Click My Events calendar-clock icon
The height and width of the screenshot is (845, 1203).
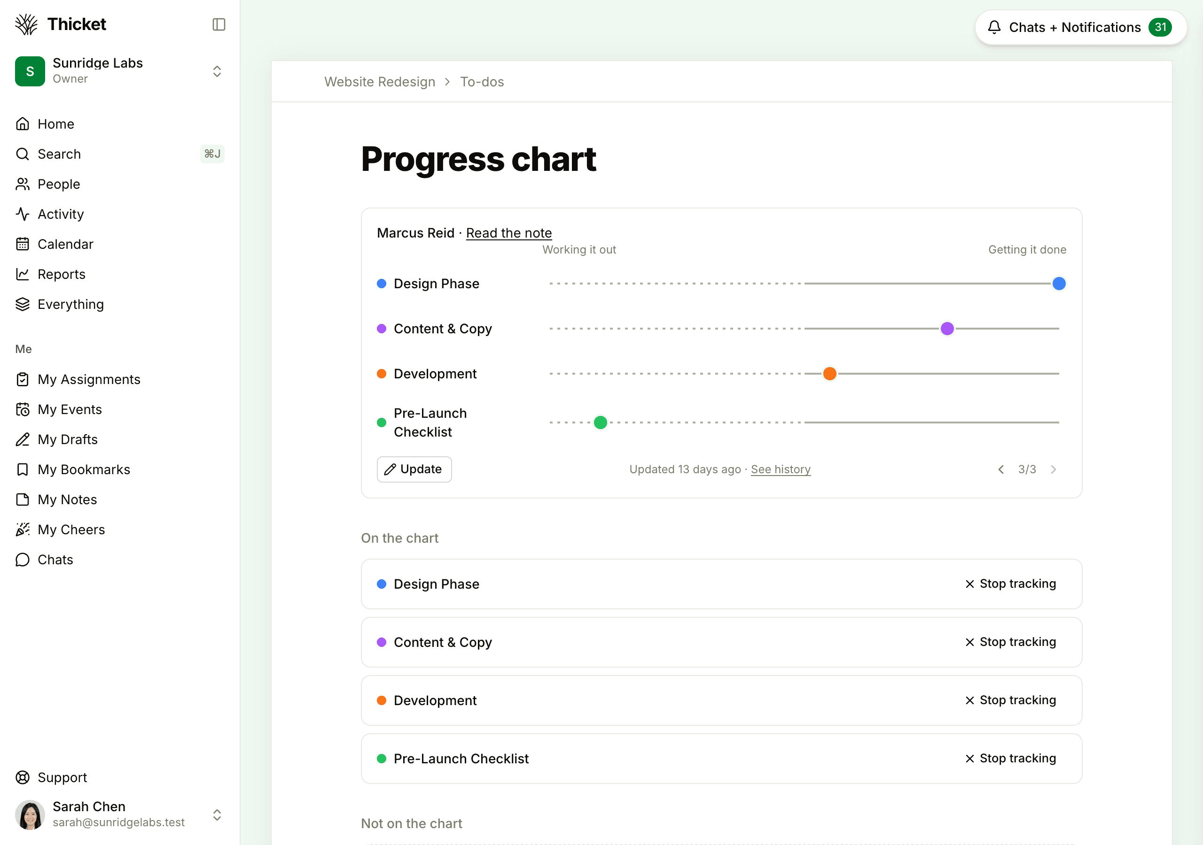pos(23,409)
